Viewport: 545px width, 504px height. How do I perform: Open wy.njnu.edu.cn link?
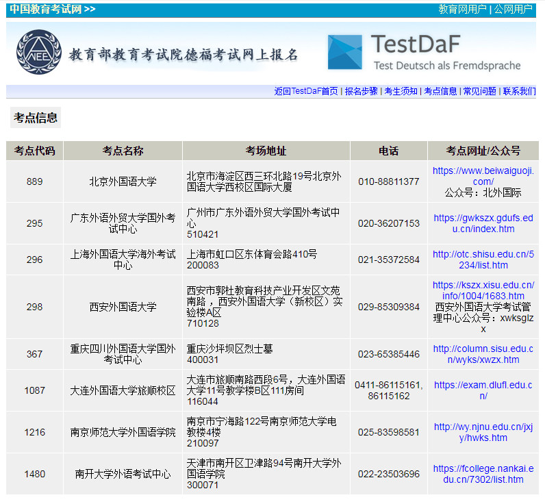tap(483, 432)
